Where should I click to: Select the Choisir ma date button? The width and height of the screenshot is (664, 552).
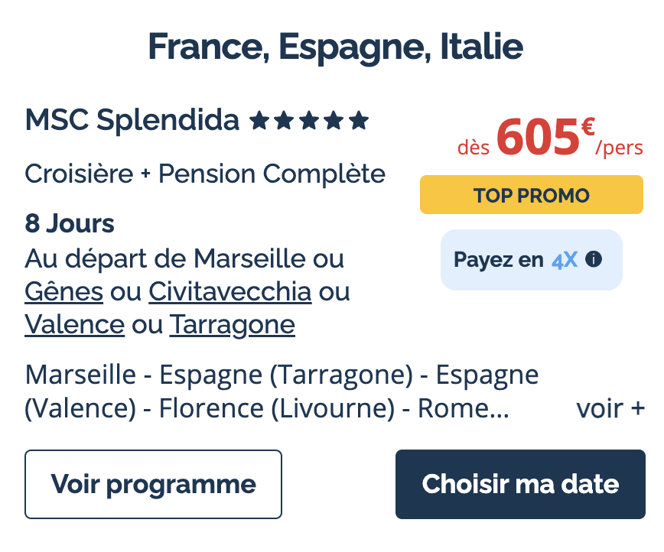(520, 484)
